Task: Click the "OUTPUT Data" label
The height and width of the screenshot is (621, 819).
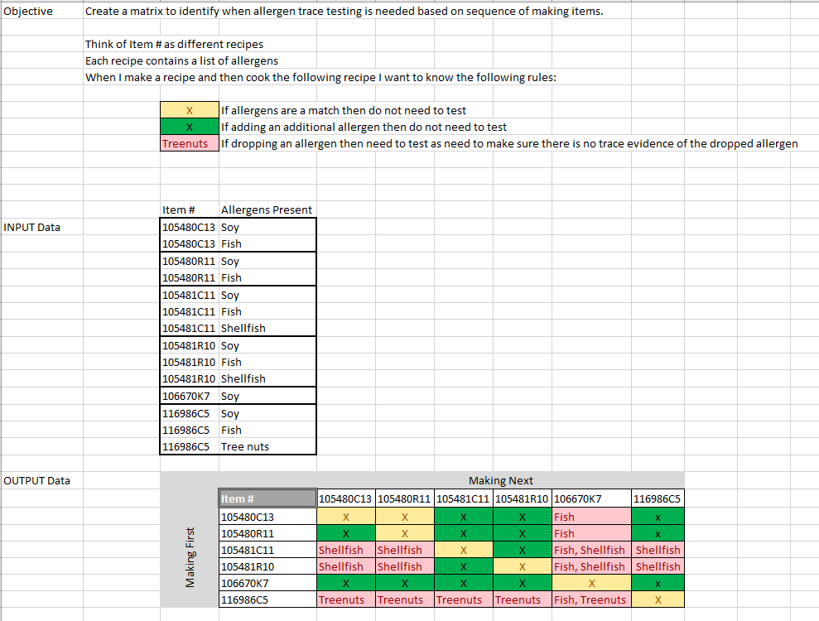Action: pos(36,480)
